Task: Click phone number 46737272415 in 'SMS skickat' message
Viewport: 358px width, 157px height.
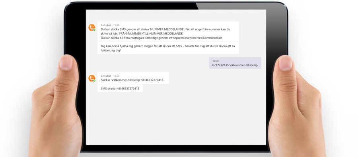Action: (x=130, y=88)
